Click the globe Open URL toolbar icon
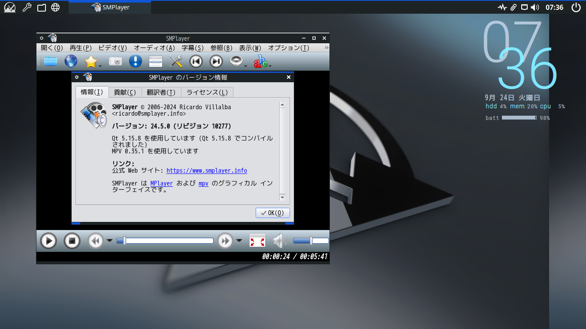This screenshot has width=586, height=329. click(71, 61)
